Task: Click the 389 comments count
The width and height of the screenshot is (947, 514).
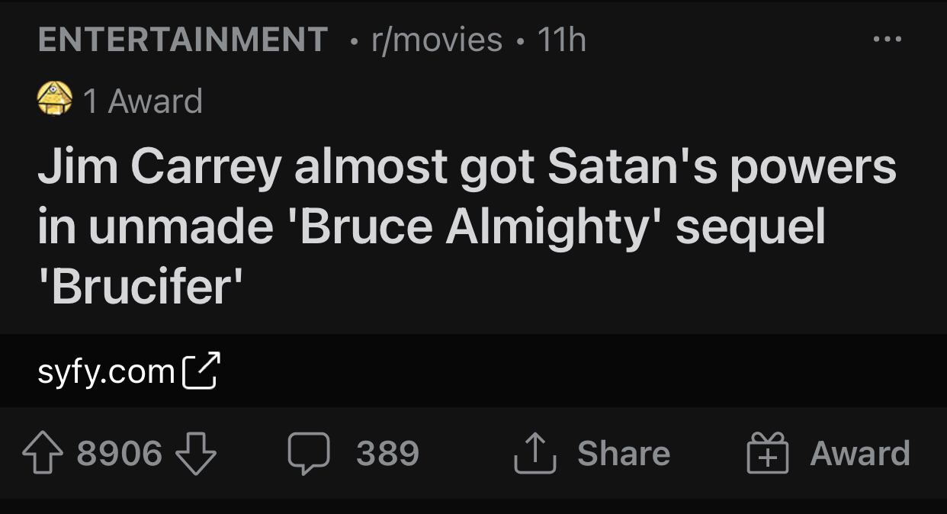Action: pyautogui.click(x=388, y=454)
